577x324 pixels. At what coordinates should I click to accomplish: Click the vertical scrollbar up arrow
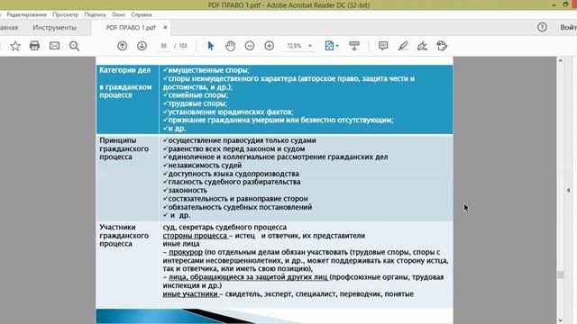click(560, 60)
